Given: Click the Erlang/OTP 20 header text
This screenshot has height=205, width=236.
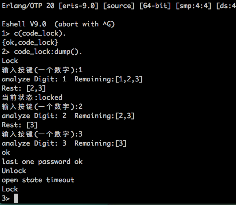Looking at the screenshot, I should 28,6.
